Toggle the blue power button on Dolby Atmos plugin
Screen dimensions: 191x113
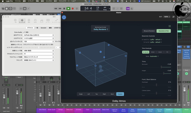64,17
